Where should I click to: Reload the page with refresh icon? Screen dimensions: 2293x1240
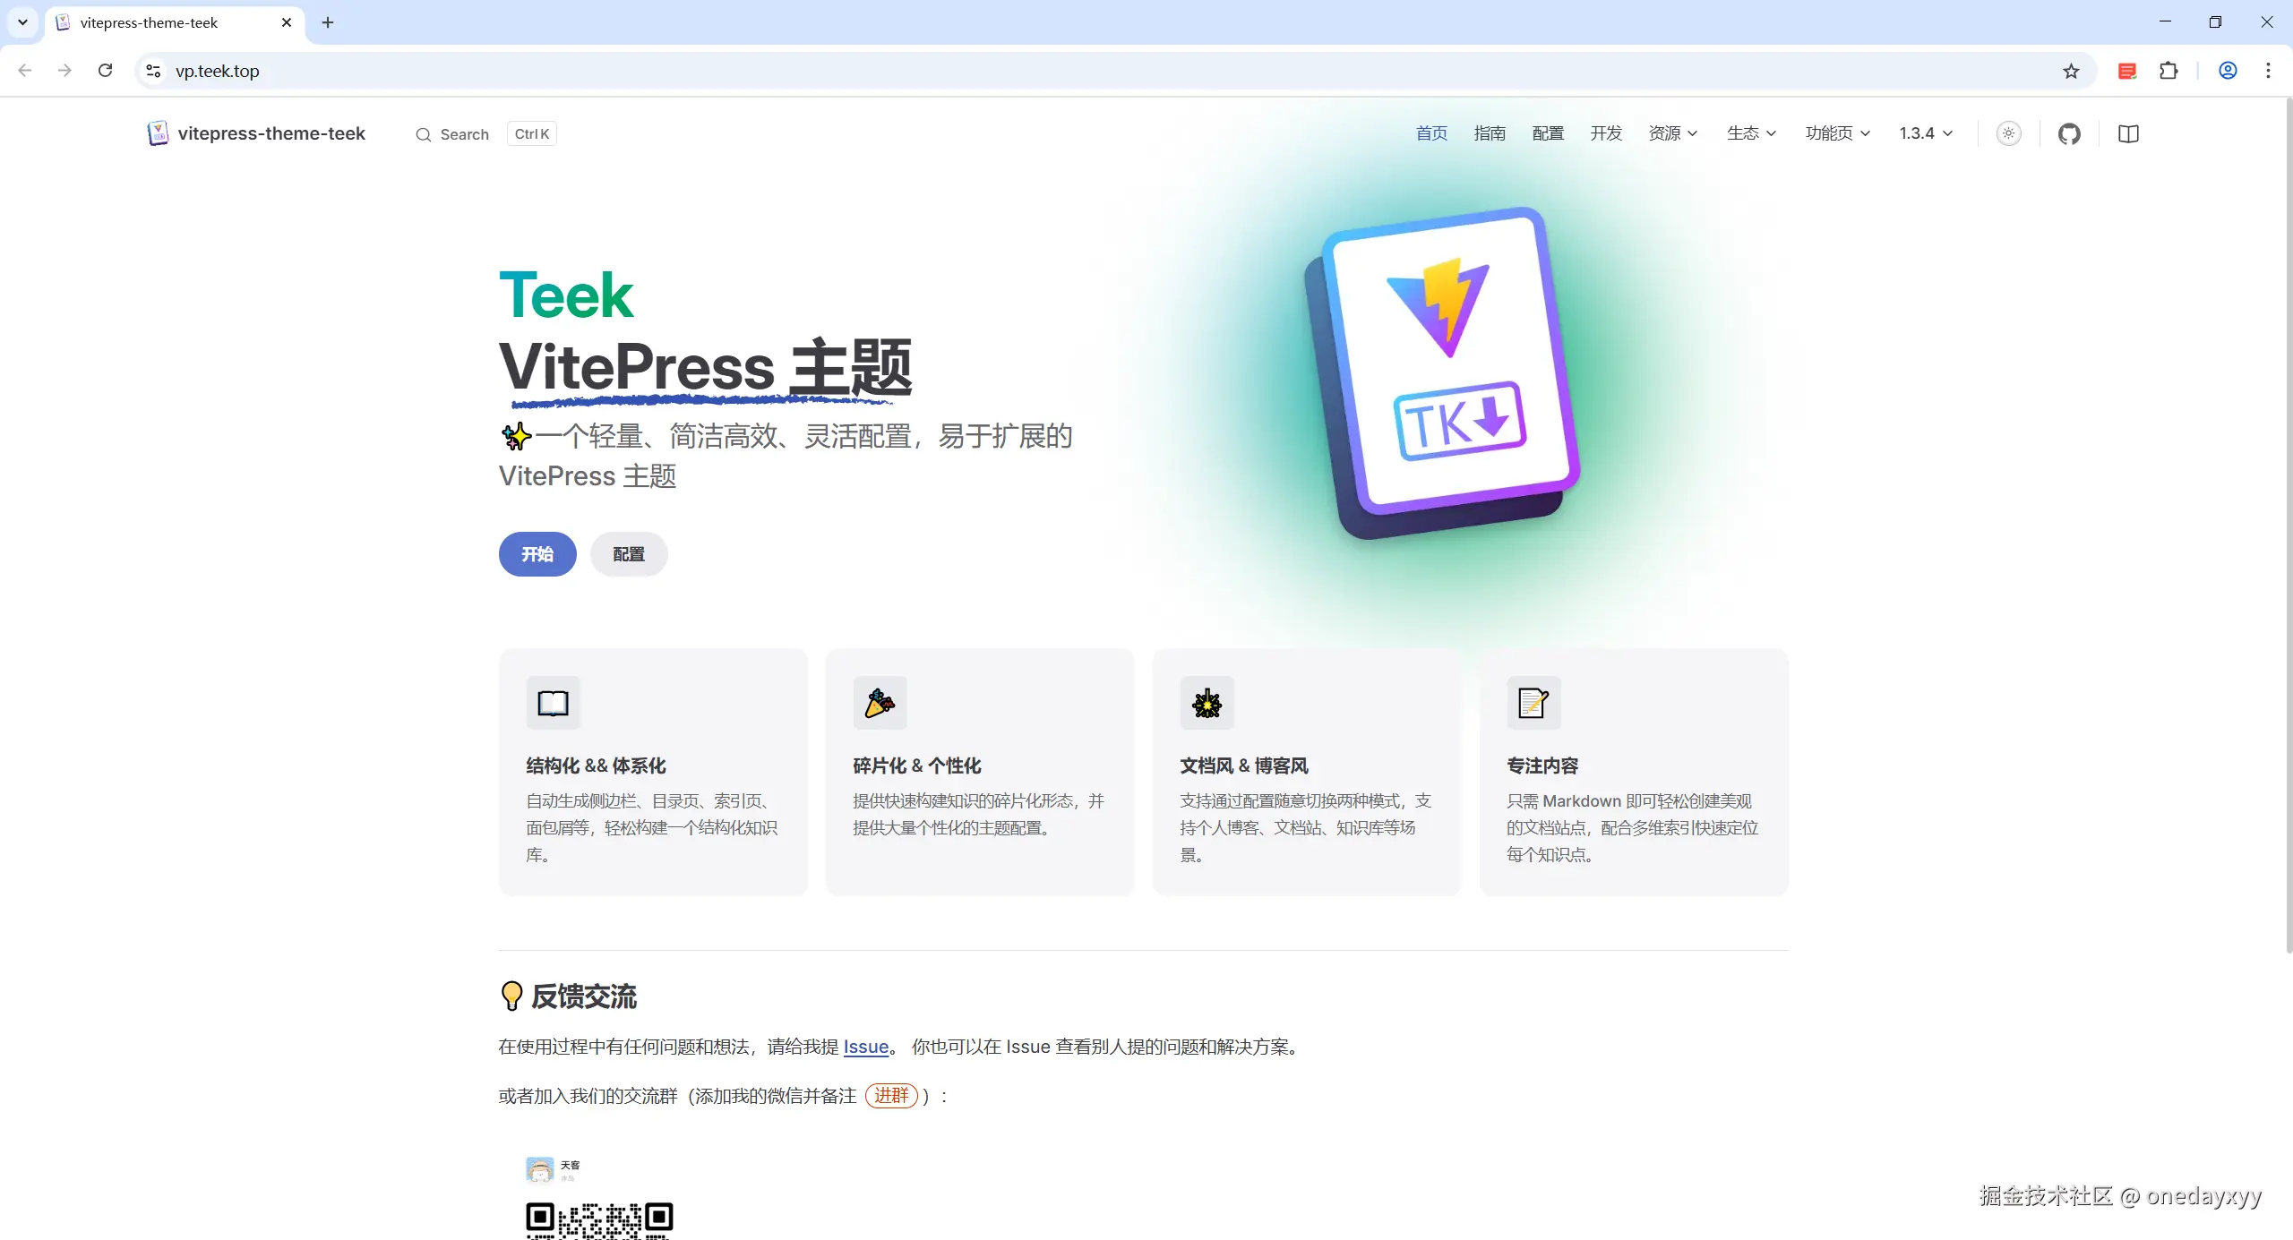tap(105, 71)
